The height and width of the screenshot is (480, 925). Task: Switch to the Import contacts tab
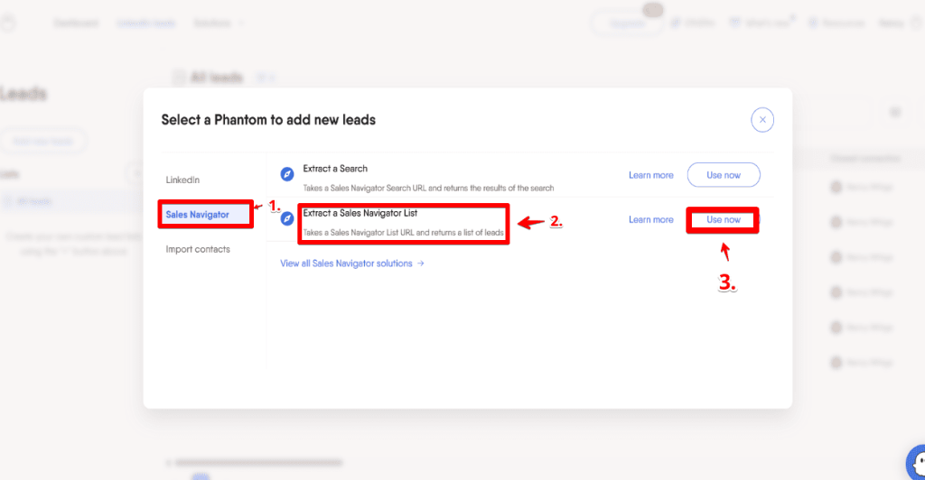198,249
